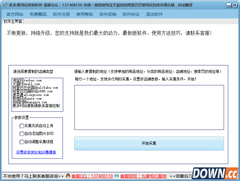Switch to the 软件主界面 tab
Image resolution: width=240 pixels, height=181 pixels.
[13, 21]
